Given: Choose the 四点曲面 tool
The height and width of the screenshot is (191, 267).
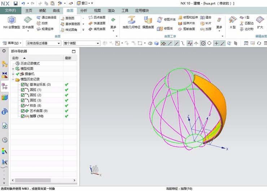Looking at the screenshot, I should (x=97, y=17).
